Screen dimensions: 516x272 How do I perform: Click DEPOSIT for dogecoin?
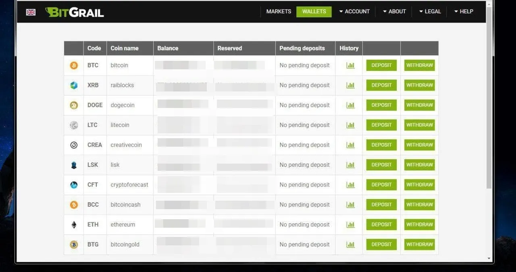click(381, 105)
